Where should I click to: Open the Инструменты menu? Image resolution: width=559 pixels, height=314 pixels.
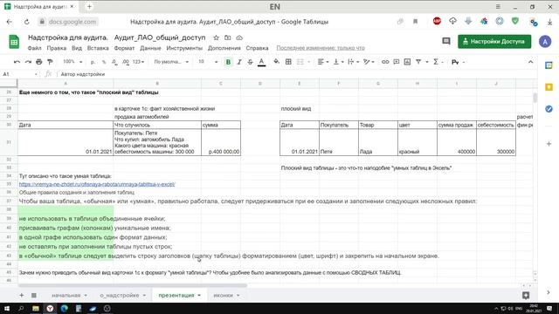click(x=184, y=48)
